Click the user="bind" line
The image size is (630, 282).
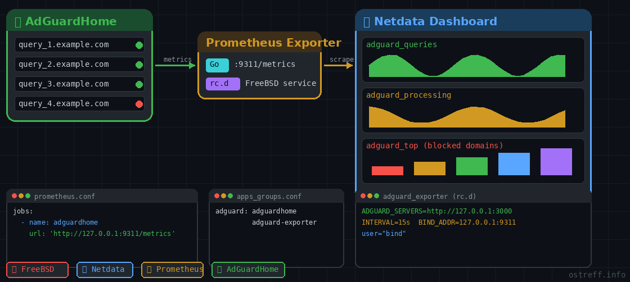(384, 234)
